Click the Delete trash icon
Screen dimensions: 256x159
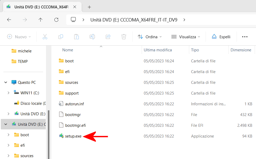tap(124, 37)
